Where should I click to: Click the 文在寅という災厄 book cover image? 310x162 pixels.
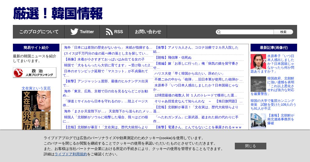click(x=36, y=110)
